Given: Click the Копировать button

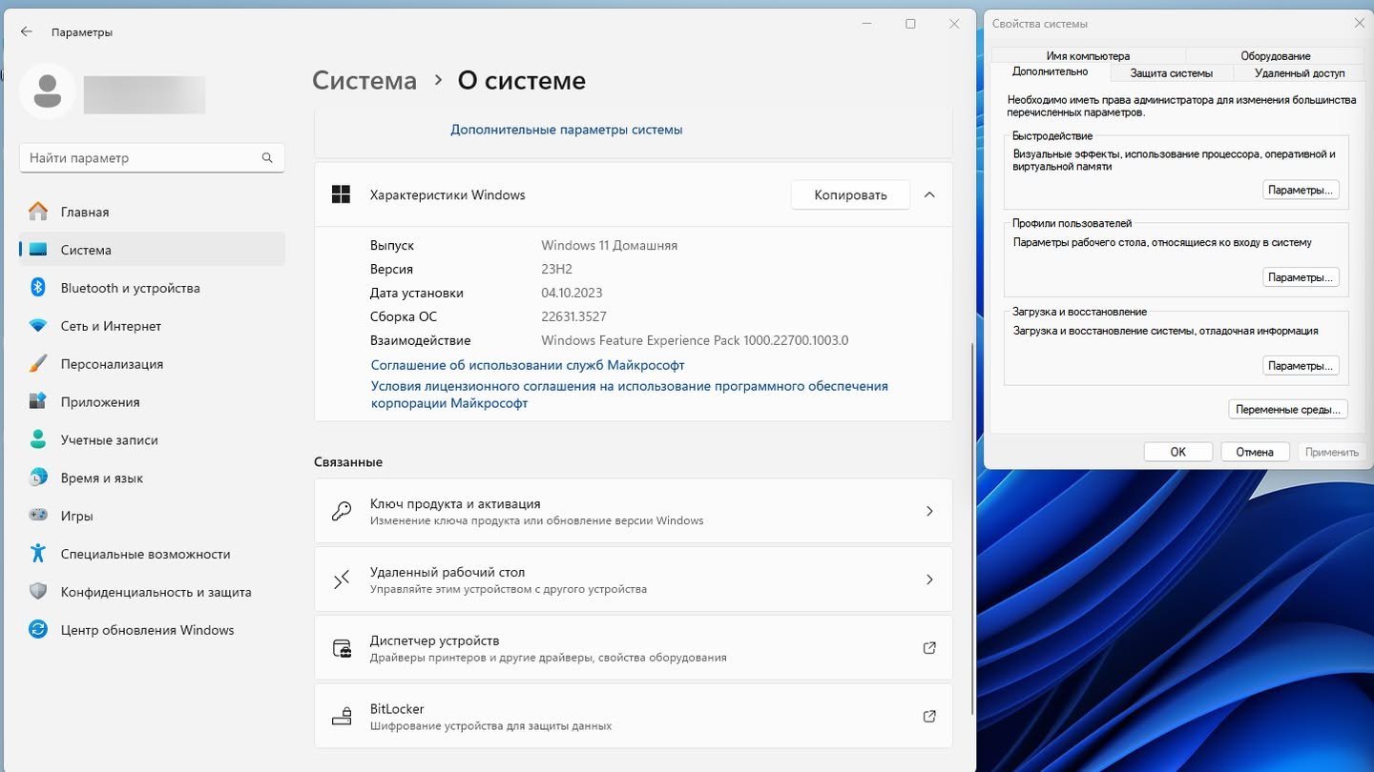Looking at the screenshot, I should (850, 194).
